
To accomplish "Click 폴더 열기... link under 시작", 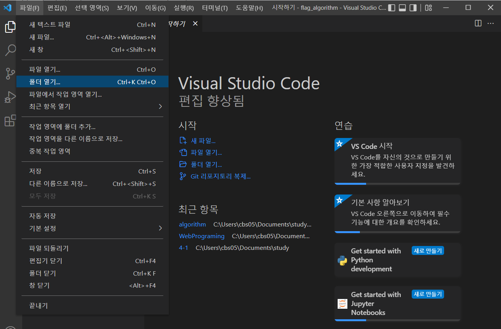I will tap(206, 164).
